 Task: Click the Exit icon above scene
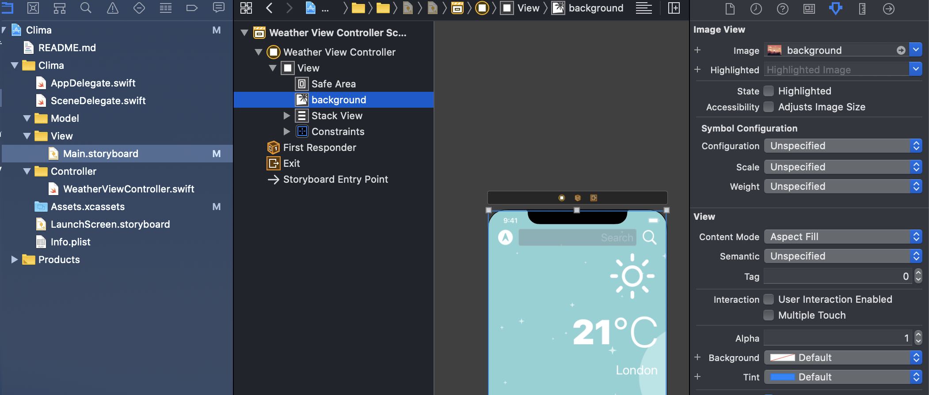point(594,198)
